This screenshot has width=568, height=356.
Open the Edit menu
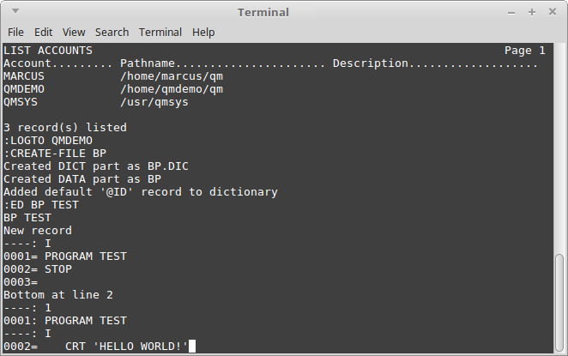tap(43, 33)
